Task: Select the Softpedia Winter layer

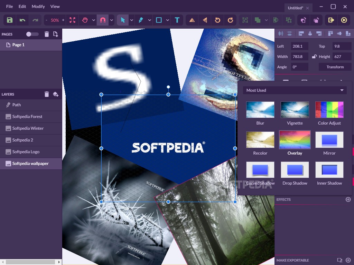Action: (31, 128)
